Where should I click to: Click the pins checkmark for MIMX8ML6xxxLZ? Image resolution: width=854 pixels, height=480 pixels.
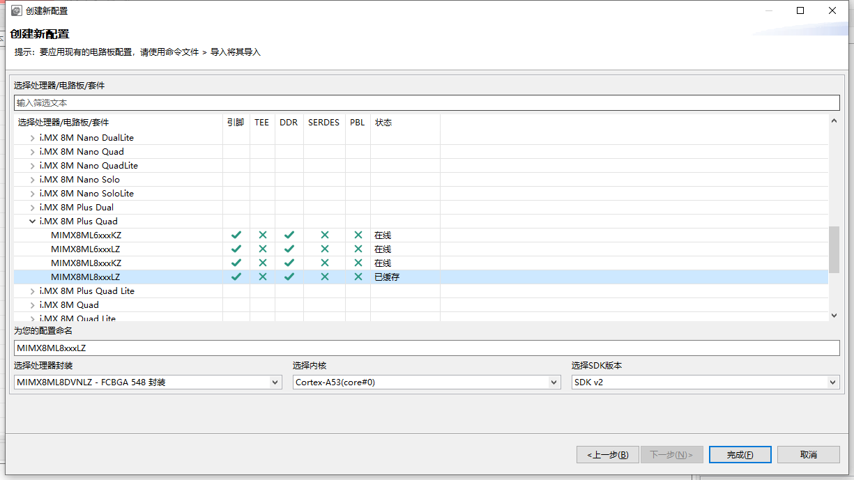(236, 249)
